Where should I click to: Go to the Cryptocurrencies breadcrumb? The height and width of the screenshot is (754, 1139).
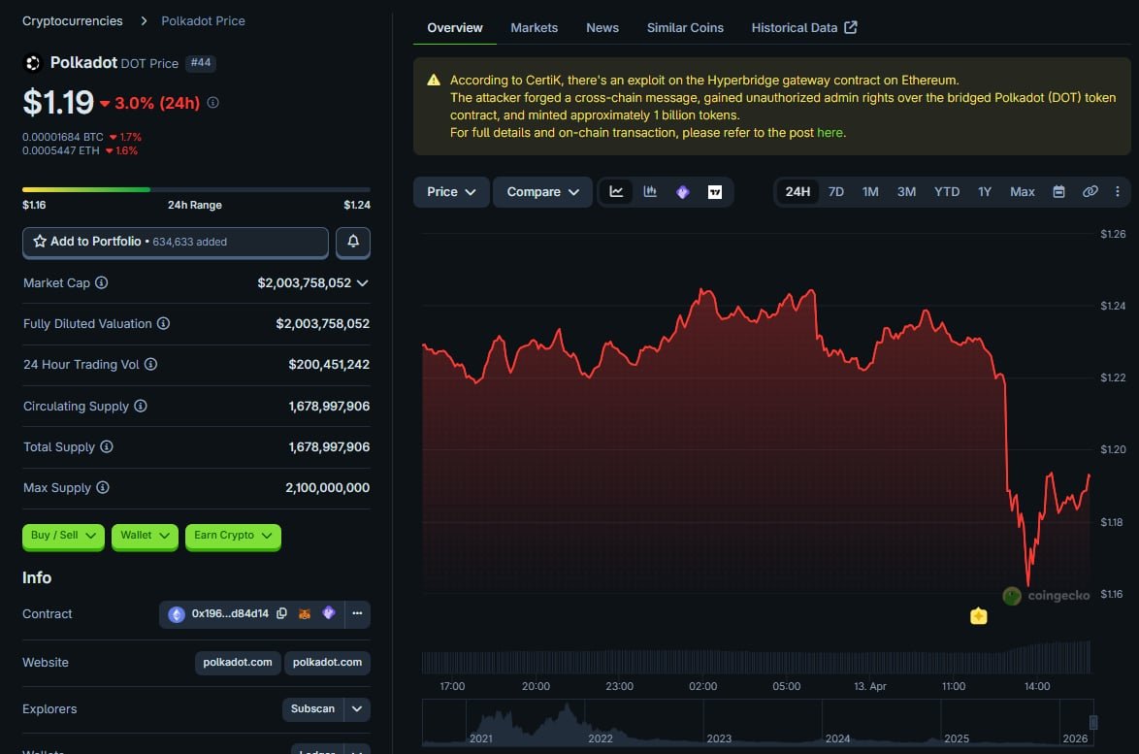pyautogui.click(x=73, y=21)
